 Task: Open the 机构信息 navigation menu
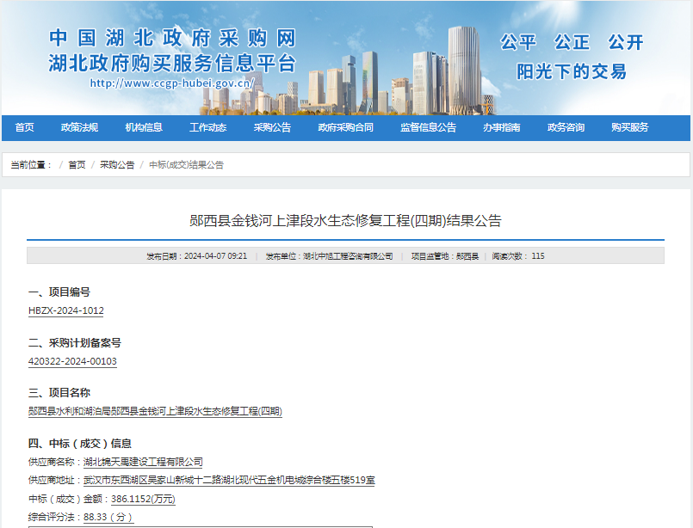[x=143, y=126]
